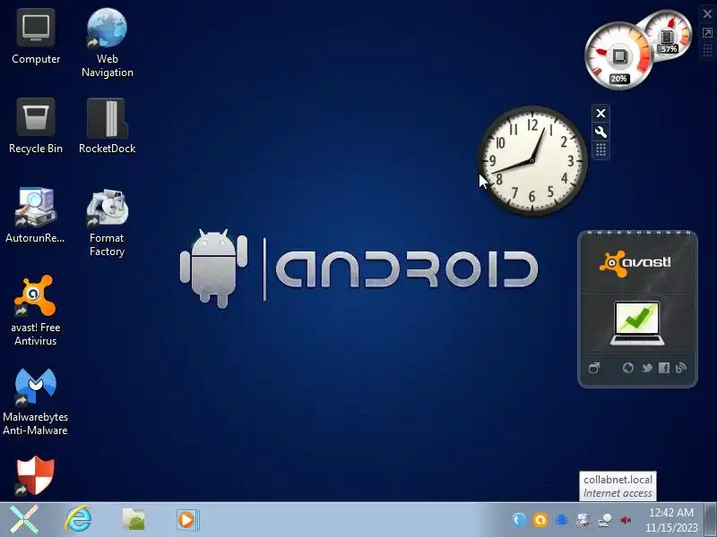717x537 pixels.
Task: Click the analog clock face gadget
Action: click(x=532, y=161)
